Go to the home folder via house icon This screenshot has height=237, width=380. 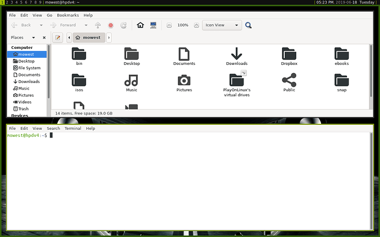click(x=140, y=25)
